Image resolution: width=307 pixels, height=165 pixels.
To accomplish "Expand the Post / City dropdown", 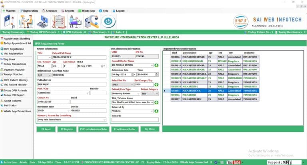I will coord(88,93).
